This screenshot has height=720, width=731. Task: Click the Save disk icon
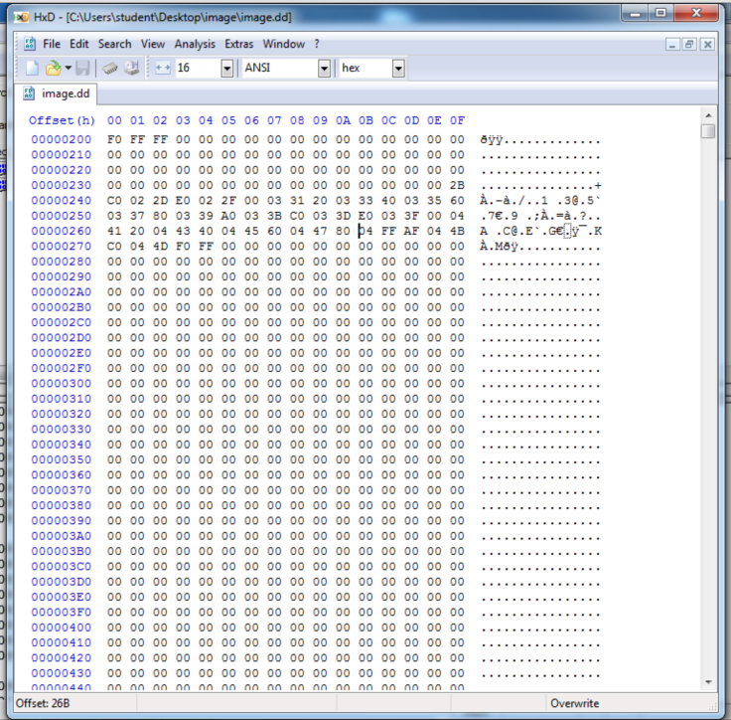pos(82,68)
